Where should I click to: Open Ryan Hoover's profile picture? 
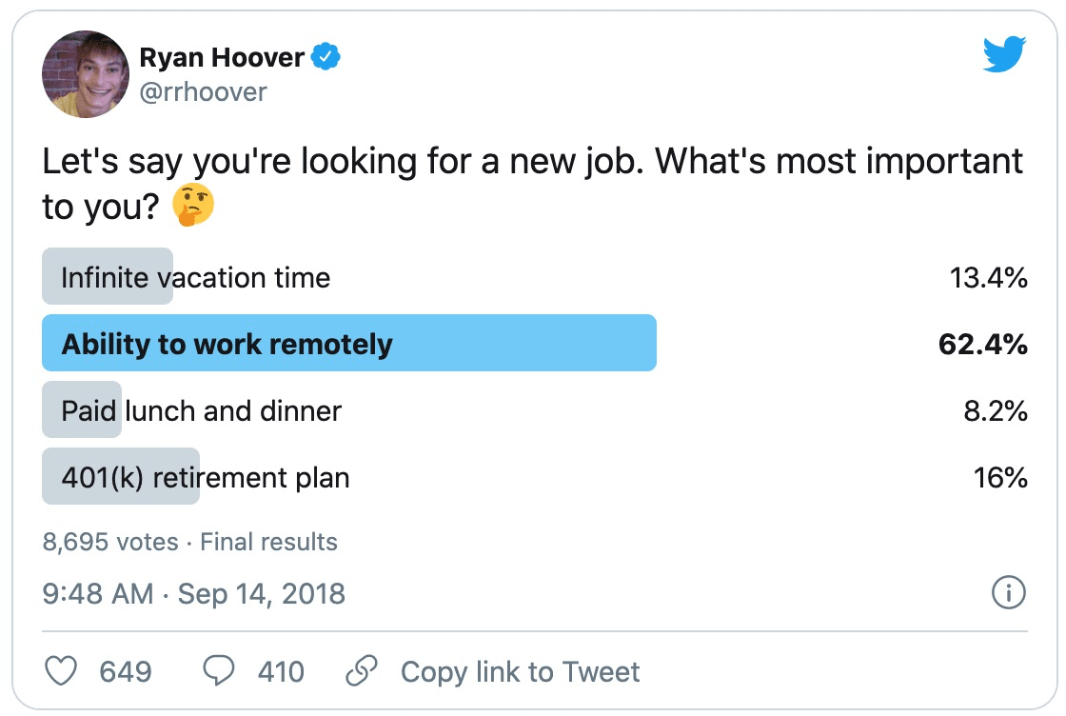[x=86, y=74]
